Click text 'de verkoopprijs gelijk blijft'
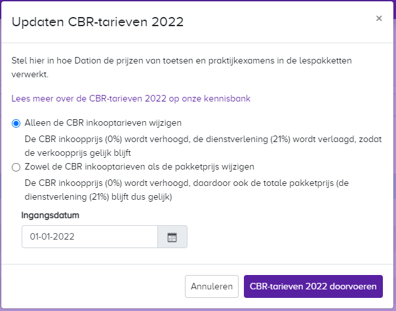Viewport: 396px width, 311px height. pos(77,153)
